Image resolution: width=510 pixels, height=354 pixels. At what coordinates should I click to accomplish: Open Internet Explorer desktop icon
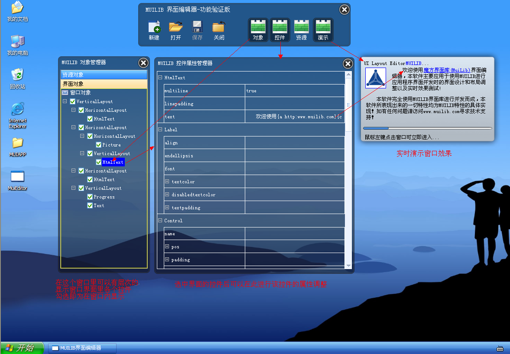(18, 116)
